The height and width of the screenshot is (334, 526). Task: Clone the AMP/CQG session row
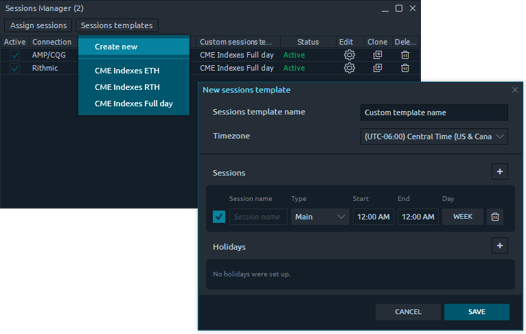tap(378, 55)
